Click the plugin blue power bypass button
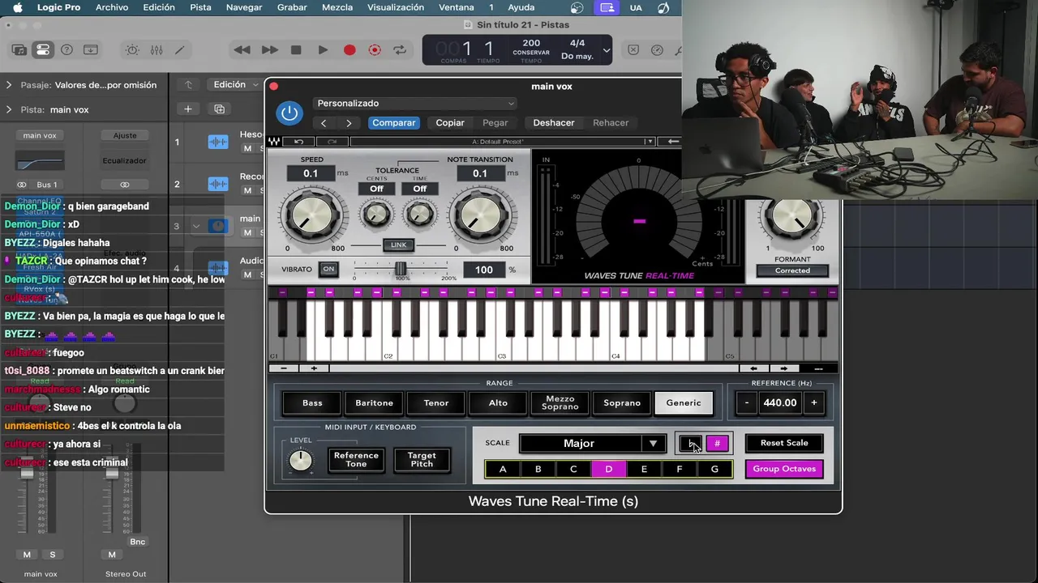This screenshot has width=1038, height=583. (x=290, y=113)
